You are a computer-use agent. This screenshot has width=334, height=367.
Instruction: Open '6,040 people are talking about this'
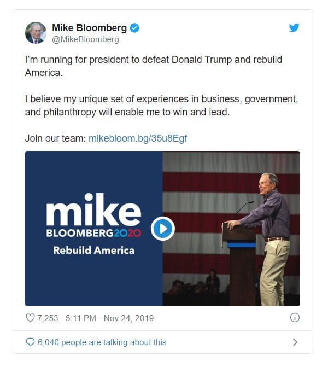pyautogui.click(x=102, y=342)
